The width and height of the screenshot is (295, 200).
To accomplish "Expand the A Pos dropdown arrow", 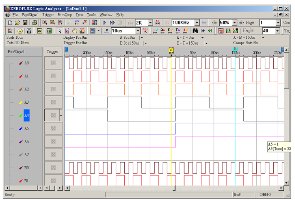I will pos(142,38).
